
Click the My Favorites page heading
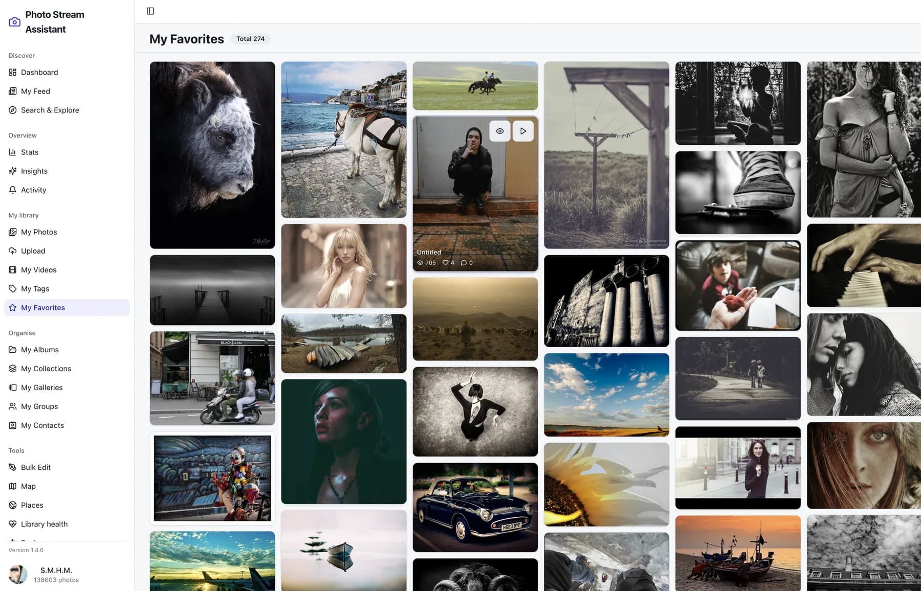coord(187,39)
